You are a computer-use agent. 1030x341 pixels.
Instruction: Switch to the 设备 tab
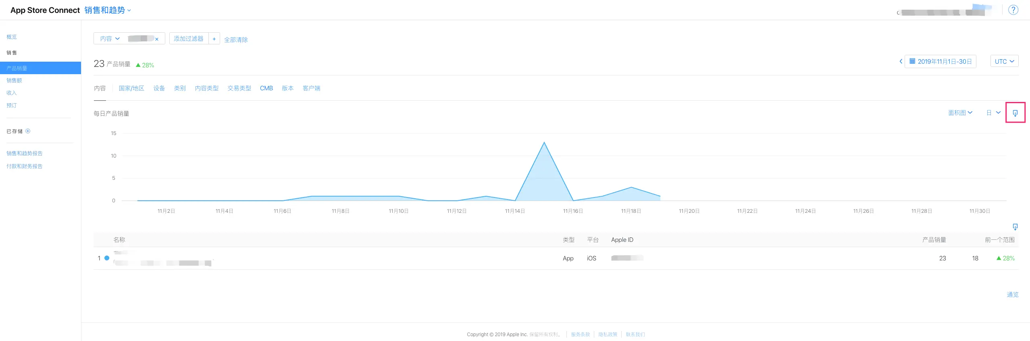click(x=159, y=88)
